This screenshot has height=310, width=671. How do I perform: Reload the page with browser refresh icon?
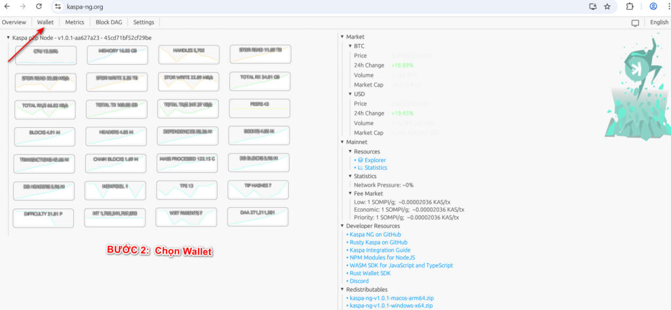[39, 7]
